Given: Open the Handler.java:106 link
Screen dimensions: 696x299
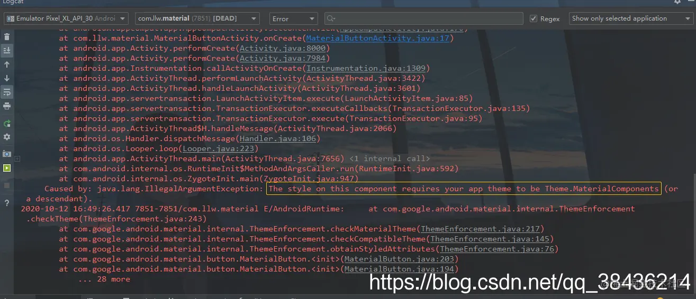Looking at the screenshot, I should pyautogui.click(x=277, y=138).
